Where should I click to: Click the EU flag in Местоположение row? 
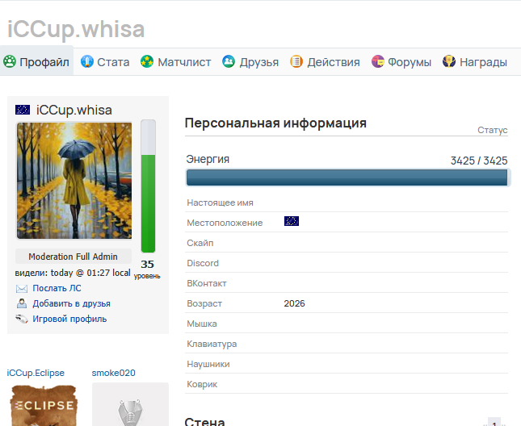pyautogui.click(x=292, y=221)
